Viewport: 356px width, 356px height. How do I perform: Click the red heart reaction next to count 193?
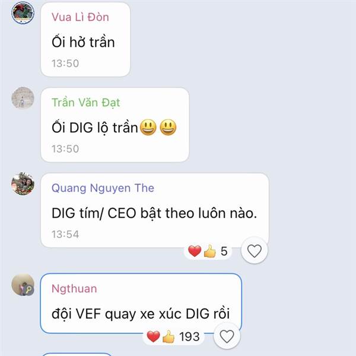coord(153,336)
